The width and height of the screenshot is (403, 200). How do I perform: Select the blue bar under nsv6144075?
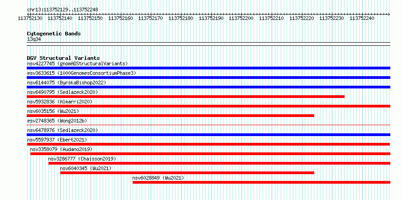tap(208, 87)
